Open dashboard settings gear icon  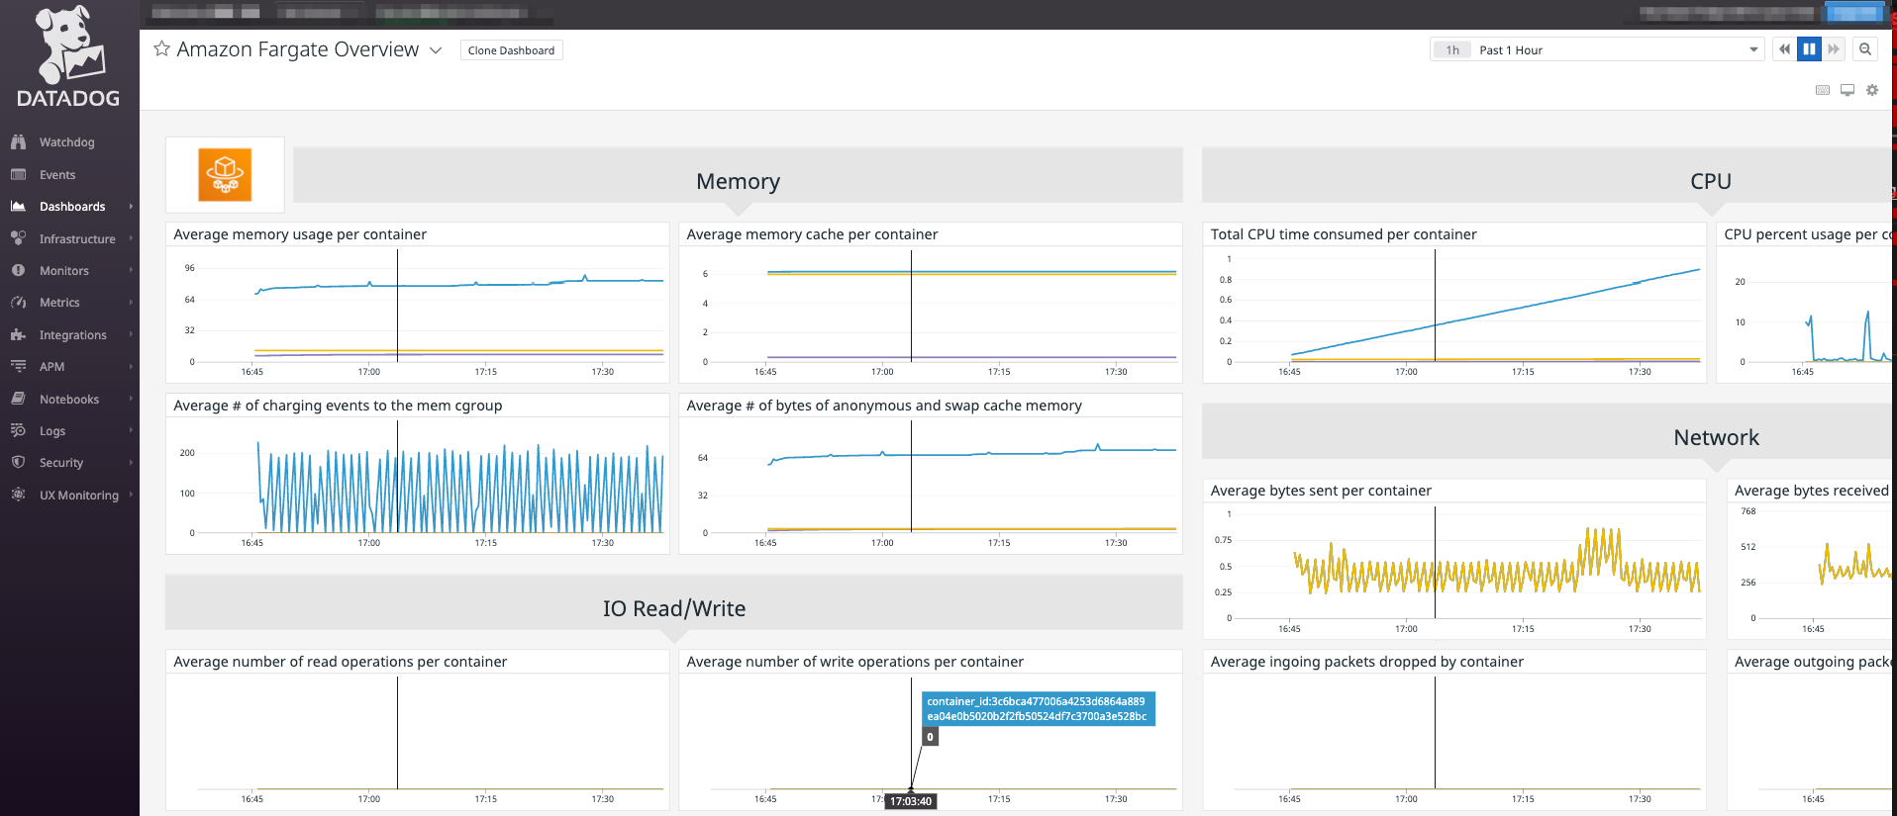(x=1872, y=90)
